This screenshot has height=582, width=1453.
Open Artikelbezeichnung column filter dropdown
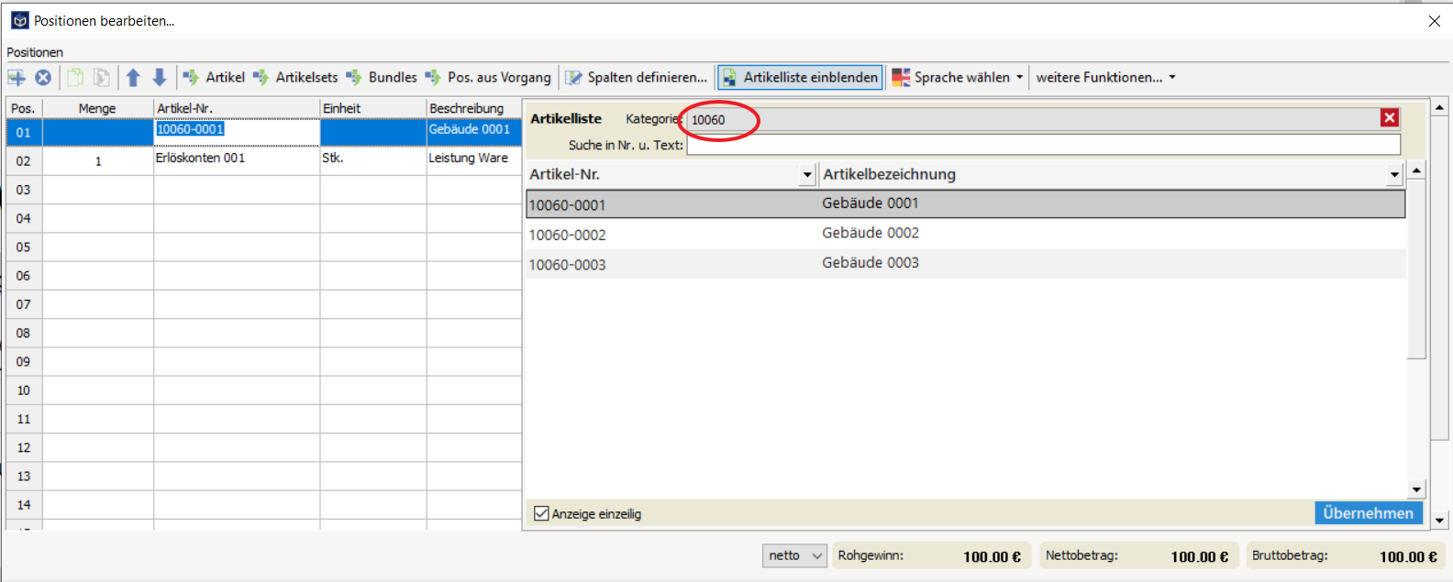[x=1394, y=174]
